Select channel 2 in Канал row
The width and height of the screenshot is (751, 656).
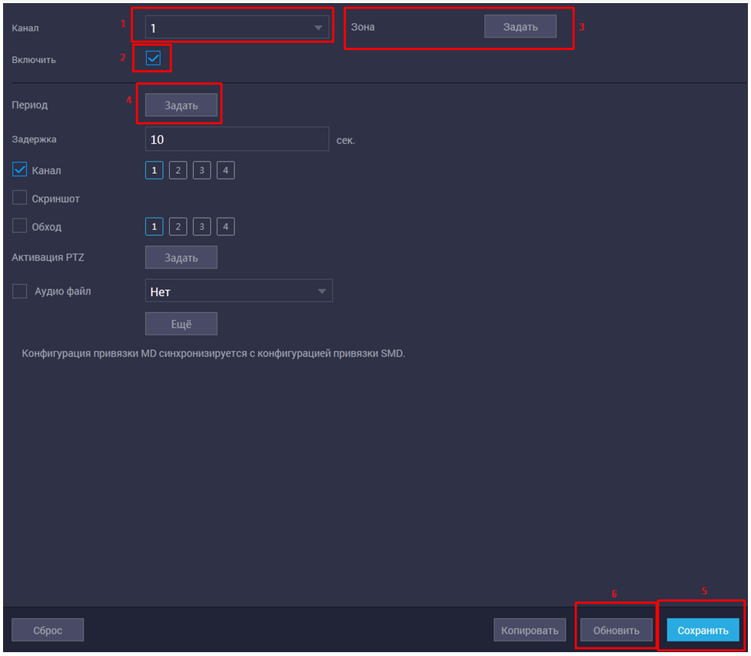point(178,170)
